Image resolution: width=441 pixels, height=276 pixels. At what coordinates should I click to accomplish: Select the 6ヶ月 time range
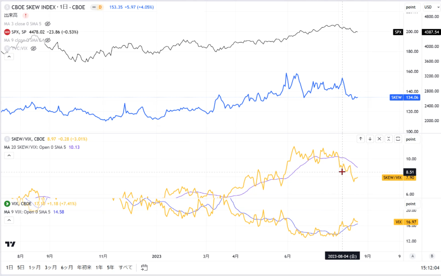coord(67,267)
